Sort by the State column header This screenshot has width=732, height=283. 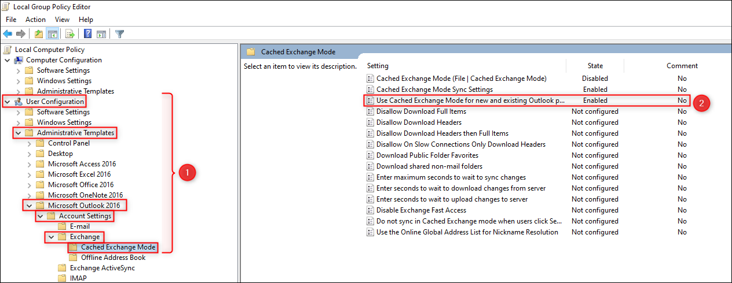595,66
